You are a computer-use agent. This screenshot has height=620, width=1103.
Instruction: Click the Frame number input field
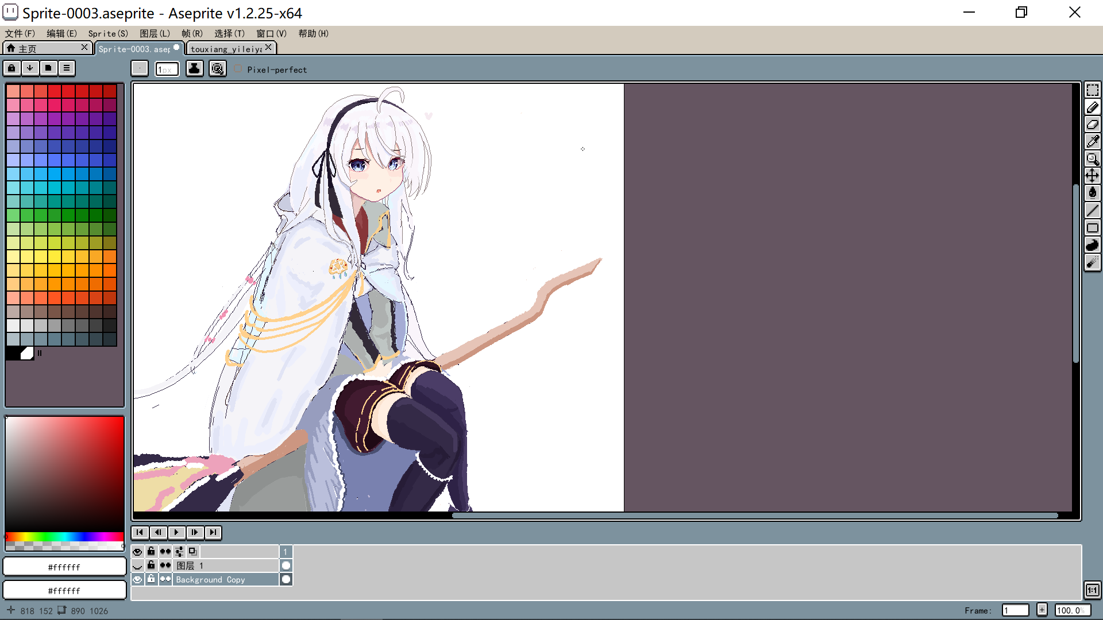click(x=1015, y=611)
